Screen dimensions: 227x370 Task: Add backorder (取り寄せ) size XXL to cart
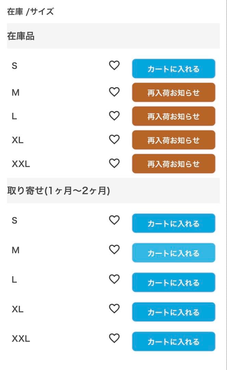point(174,342)
